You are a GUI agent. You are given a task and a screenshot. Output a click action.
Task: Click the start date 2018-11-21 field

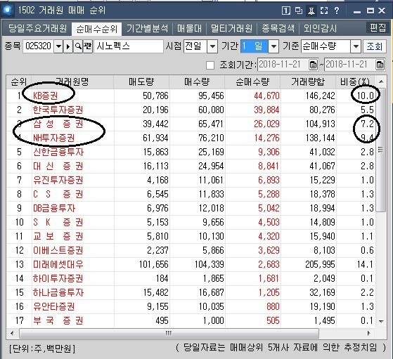coord(283,65)
